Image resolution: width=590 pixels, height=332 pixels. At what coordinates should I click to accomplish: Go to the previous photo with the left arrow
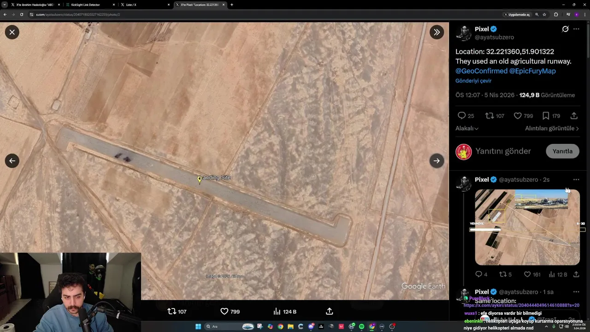[x=12, y=160]
